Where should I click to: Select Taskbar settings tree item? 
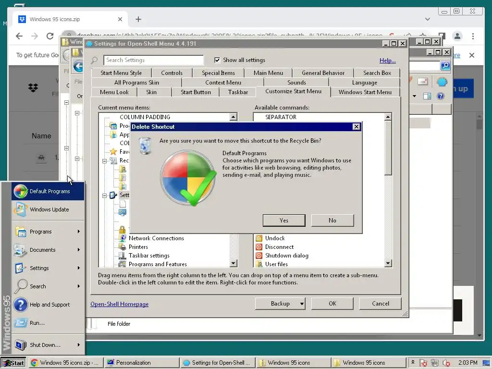(149, 256)
